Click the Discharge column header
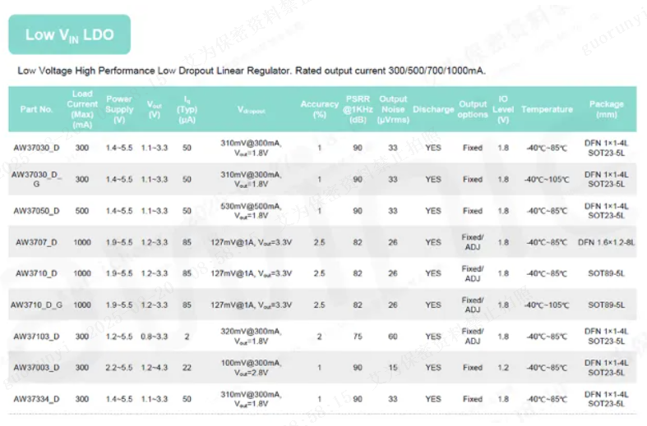This screenshot has width=647, height=426. 433,109
